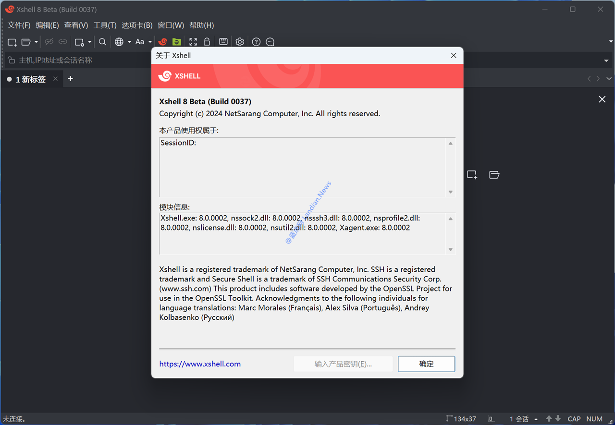
Task: Close the 关于 Xshell dialog
Action: 454,56
